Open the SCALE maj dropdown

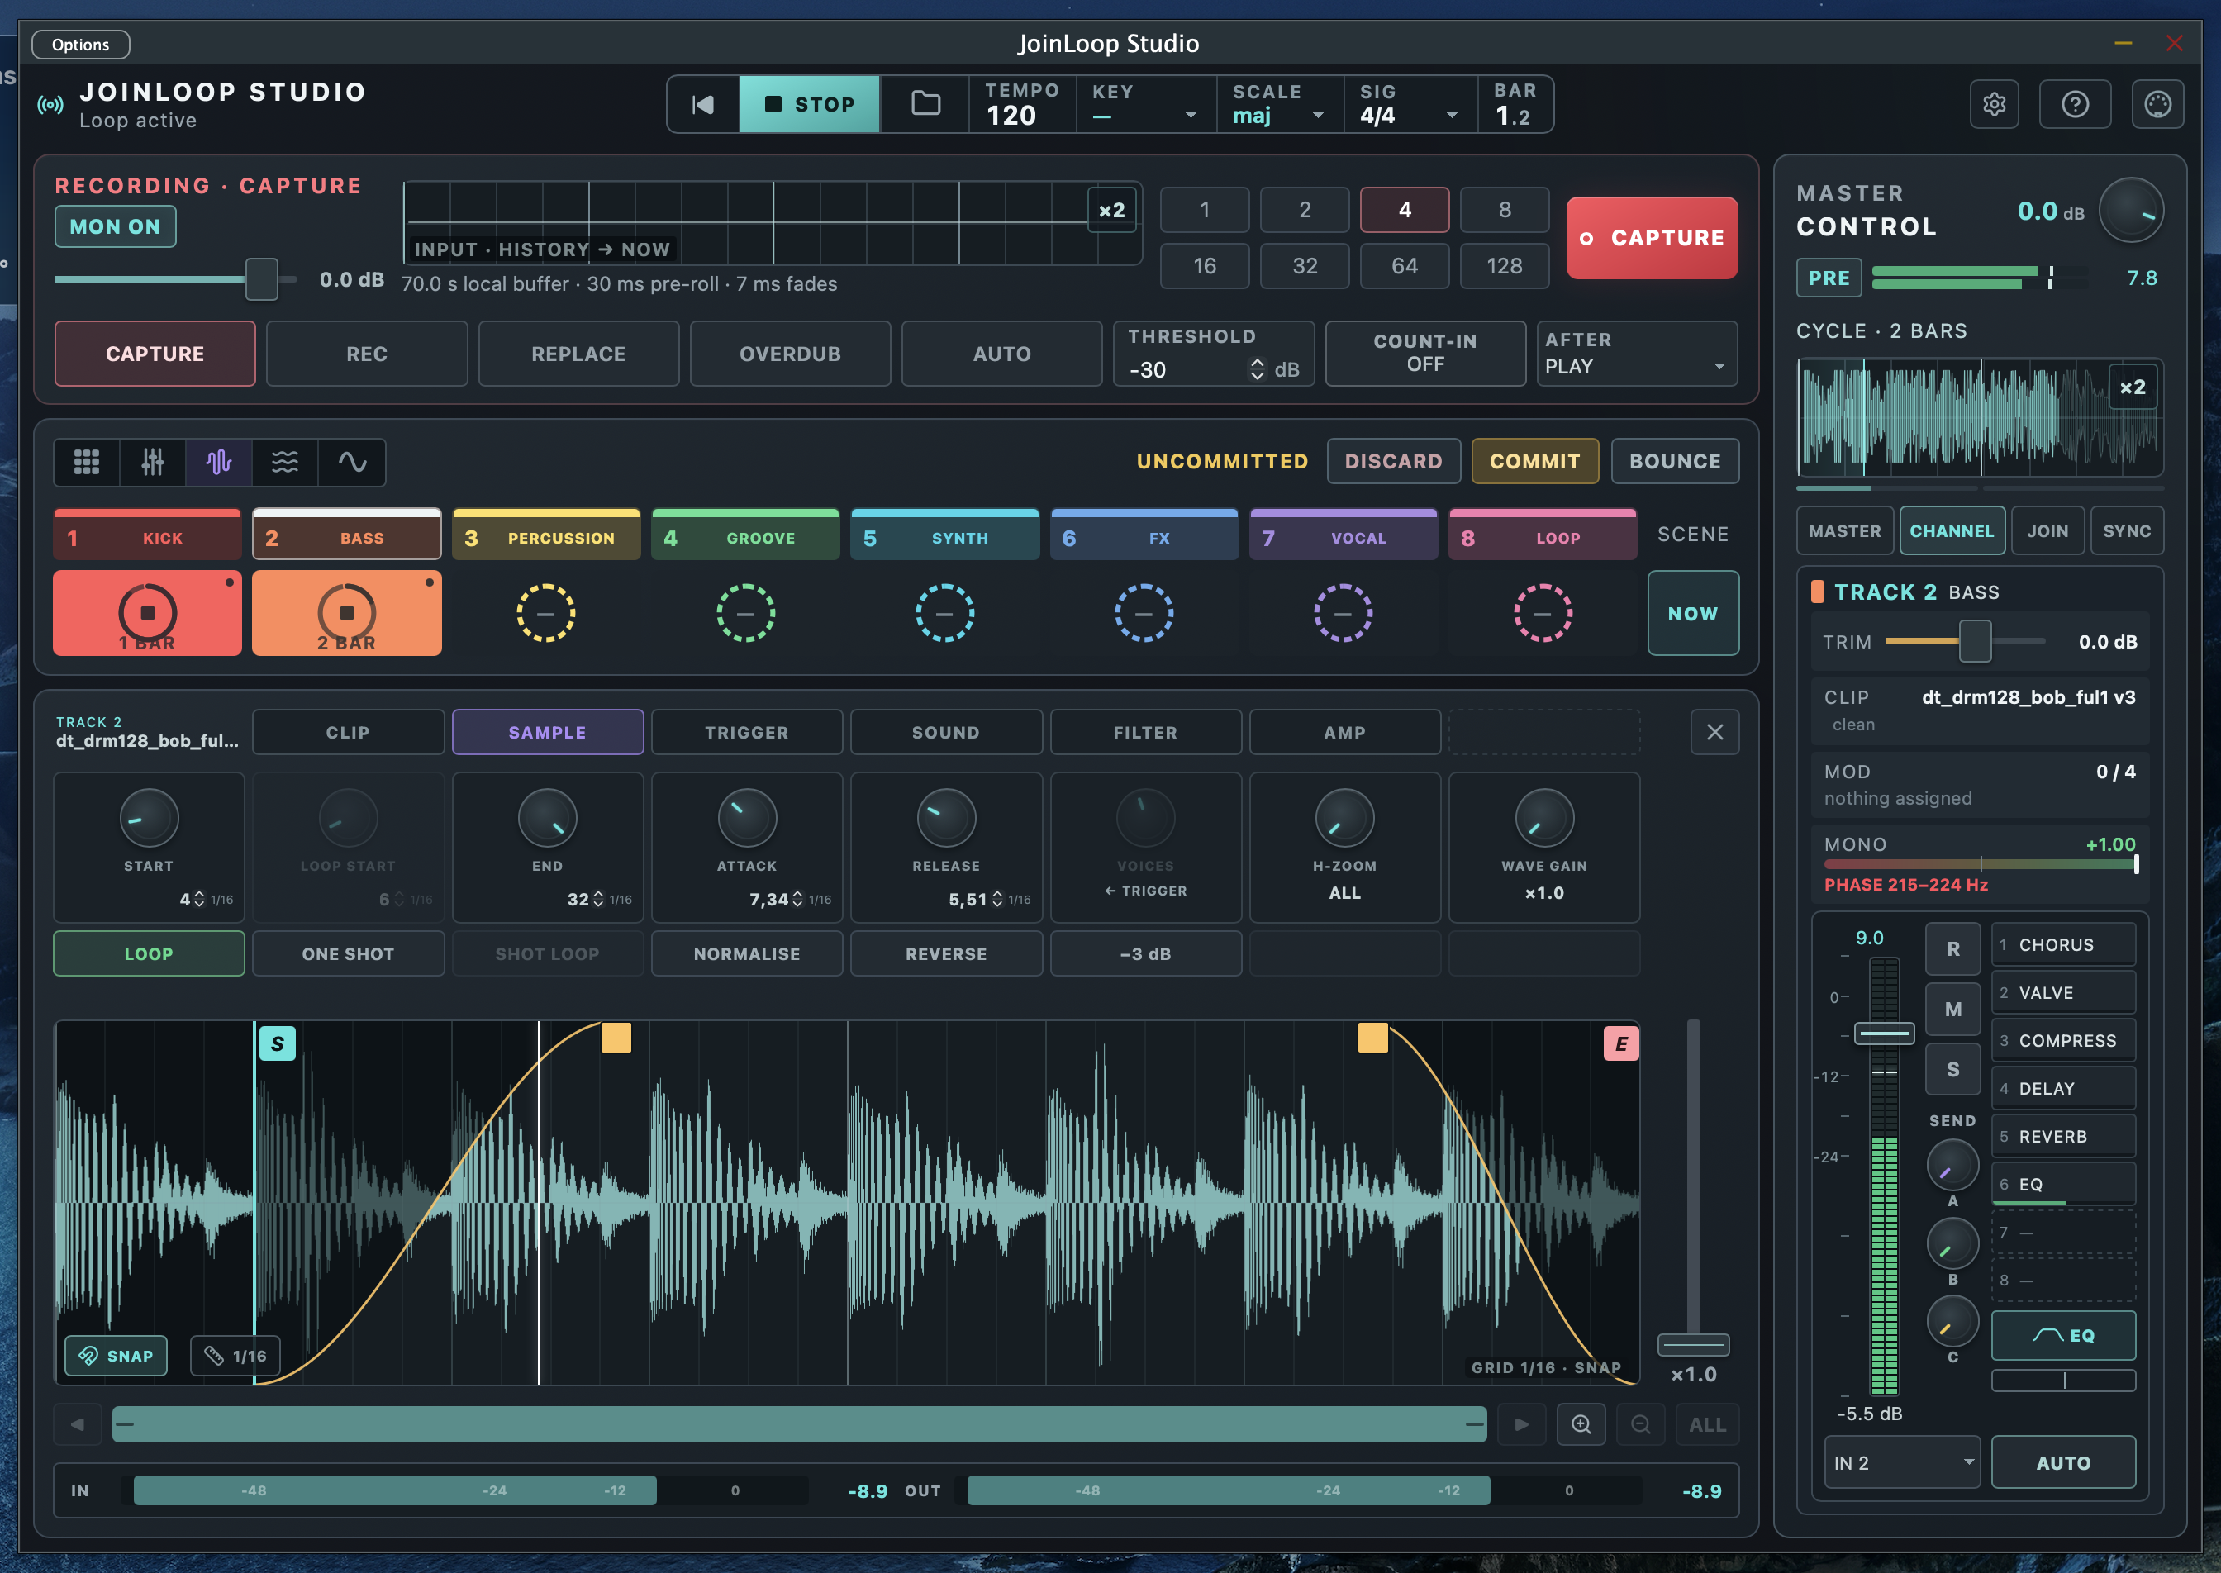[1278, 105]
